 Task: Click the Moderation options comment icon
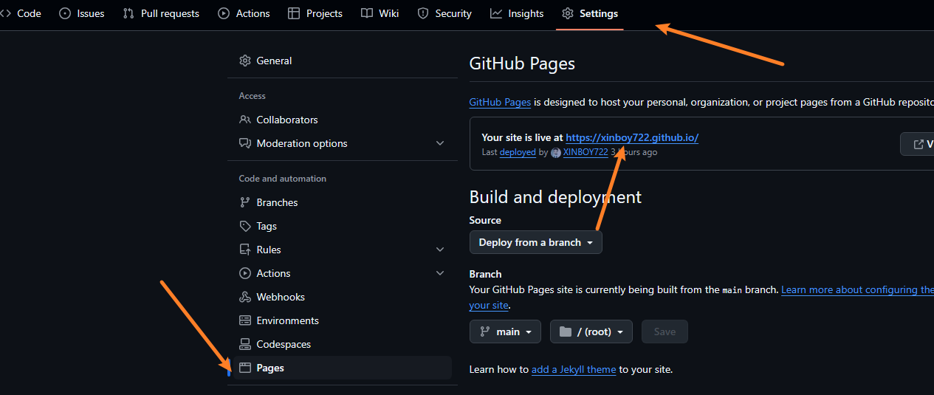point(245,143)
